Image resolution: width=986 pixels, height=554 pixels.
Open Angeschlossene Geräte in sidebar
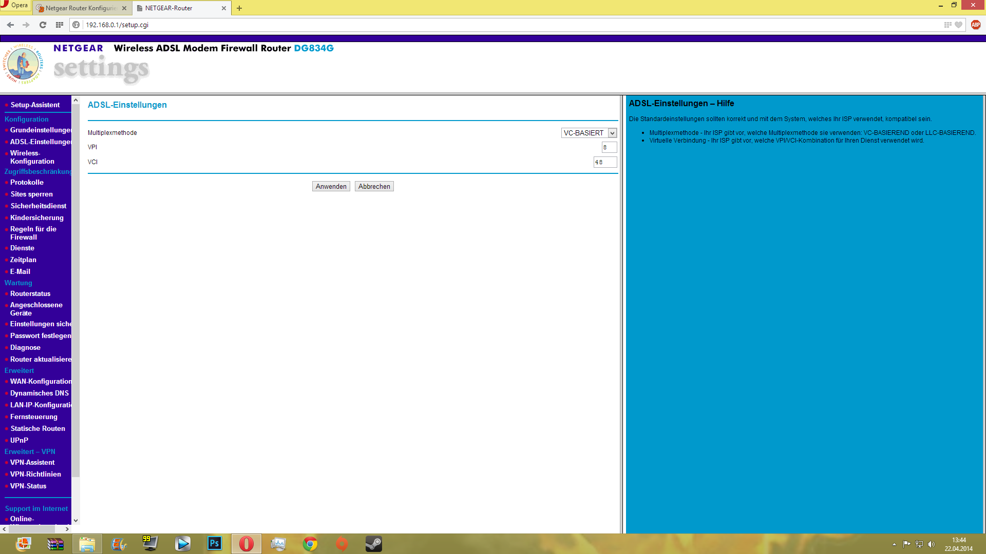tap(36, 309)
